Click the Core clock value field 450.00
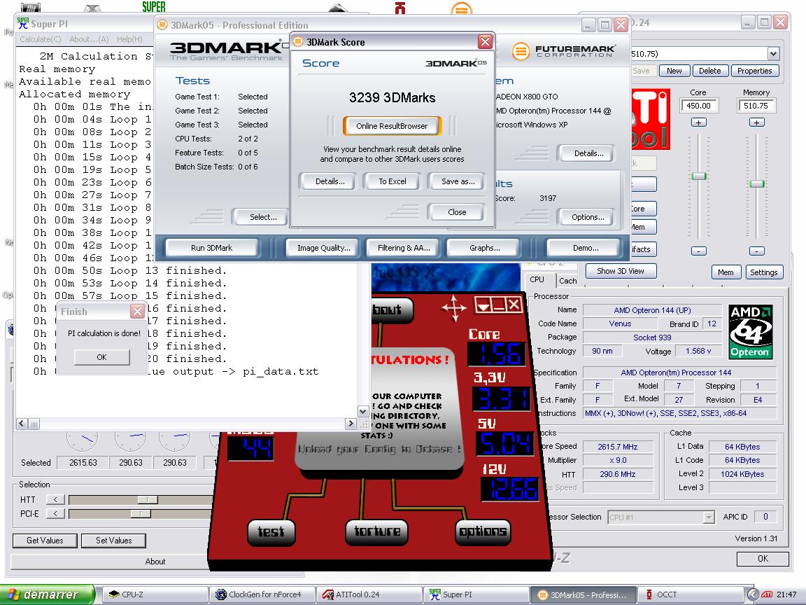 coord(698,106)
